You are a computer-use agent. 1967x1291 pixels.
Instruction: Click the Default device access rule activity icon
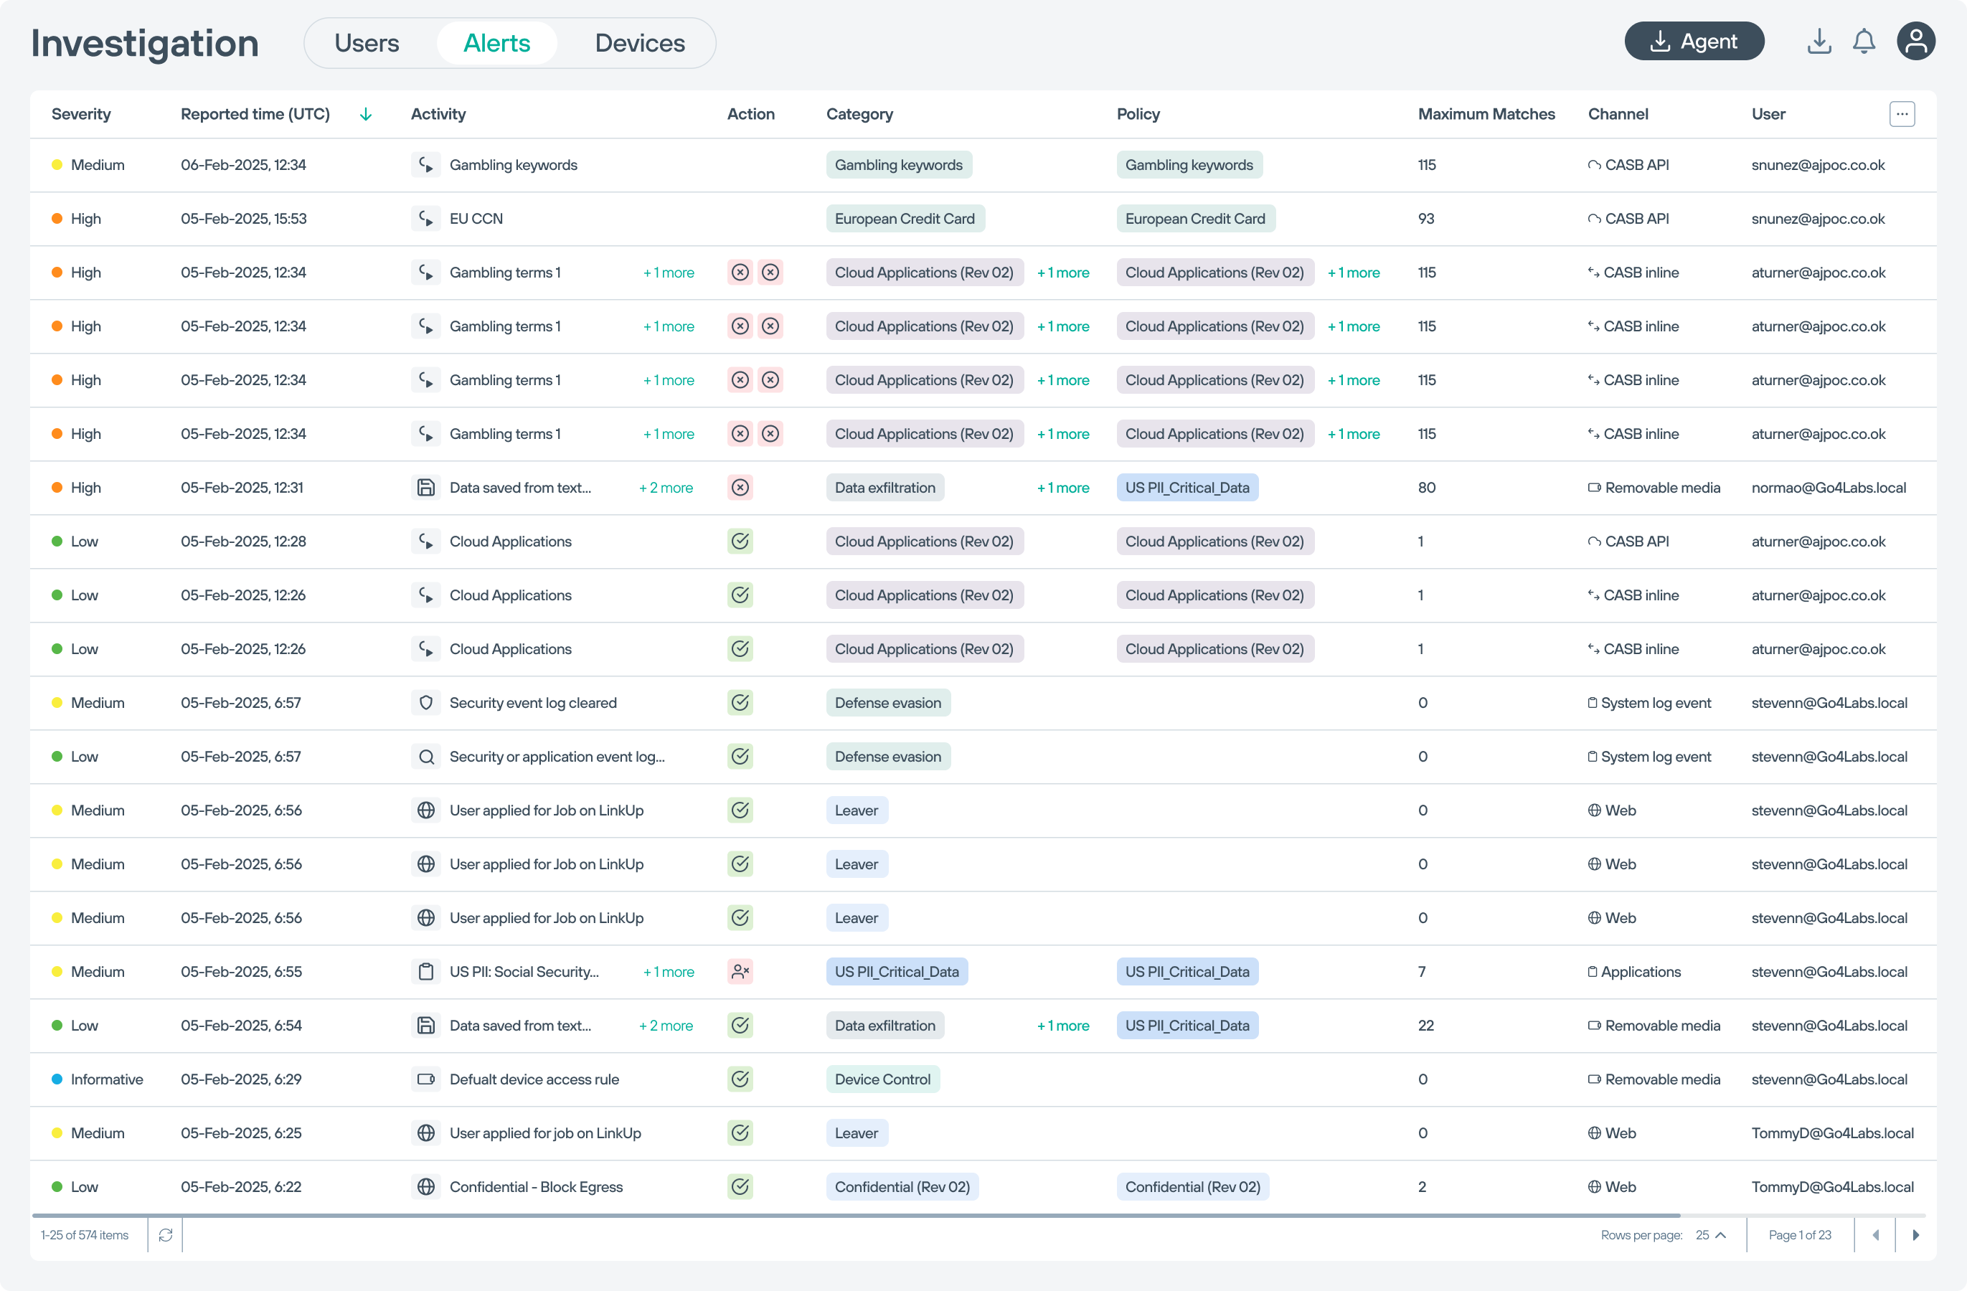425,1079
